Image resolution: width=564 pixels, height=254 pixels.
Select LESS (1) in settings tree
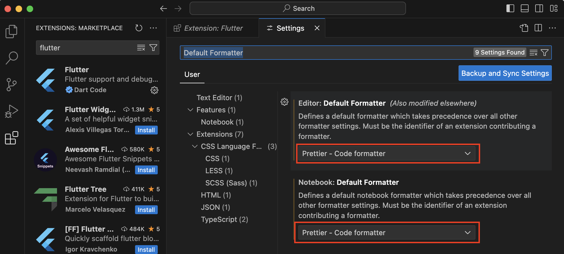tap(219, 171)
